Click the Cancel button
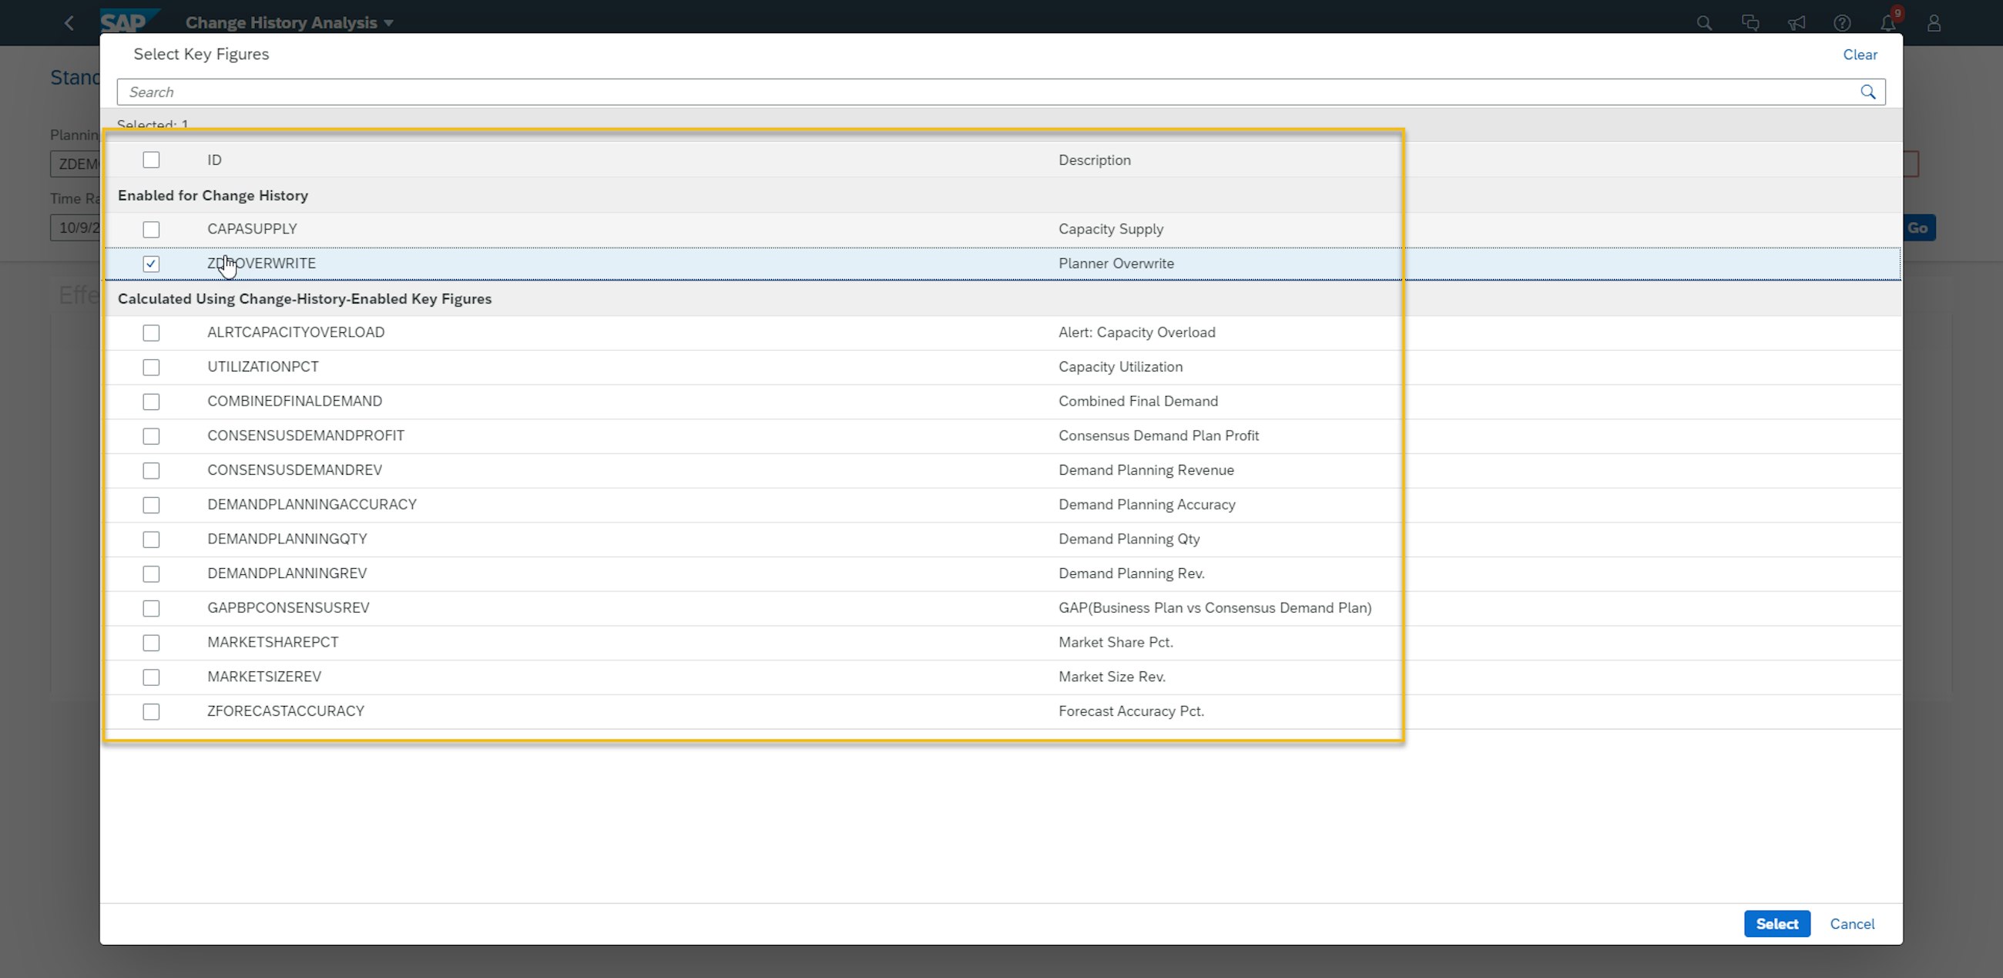 click(x=1851, y=923)
